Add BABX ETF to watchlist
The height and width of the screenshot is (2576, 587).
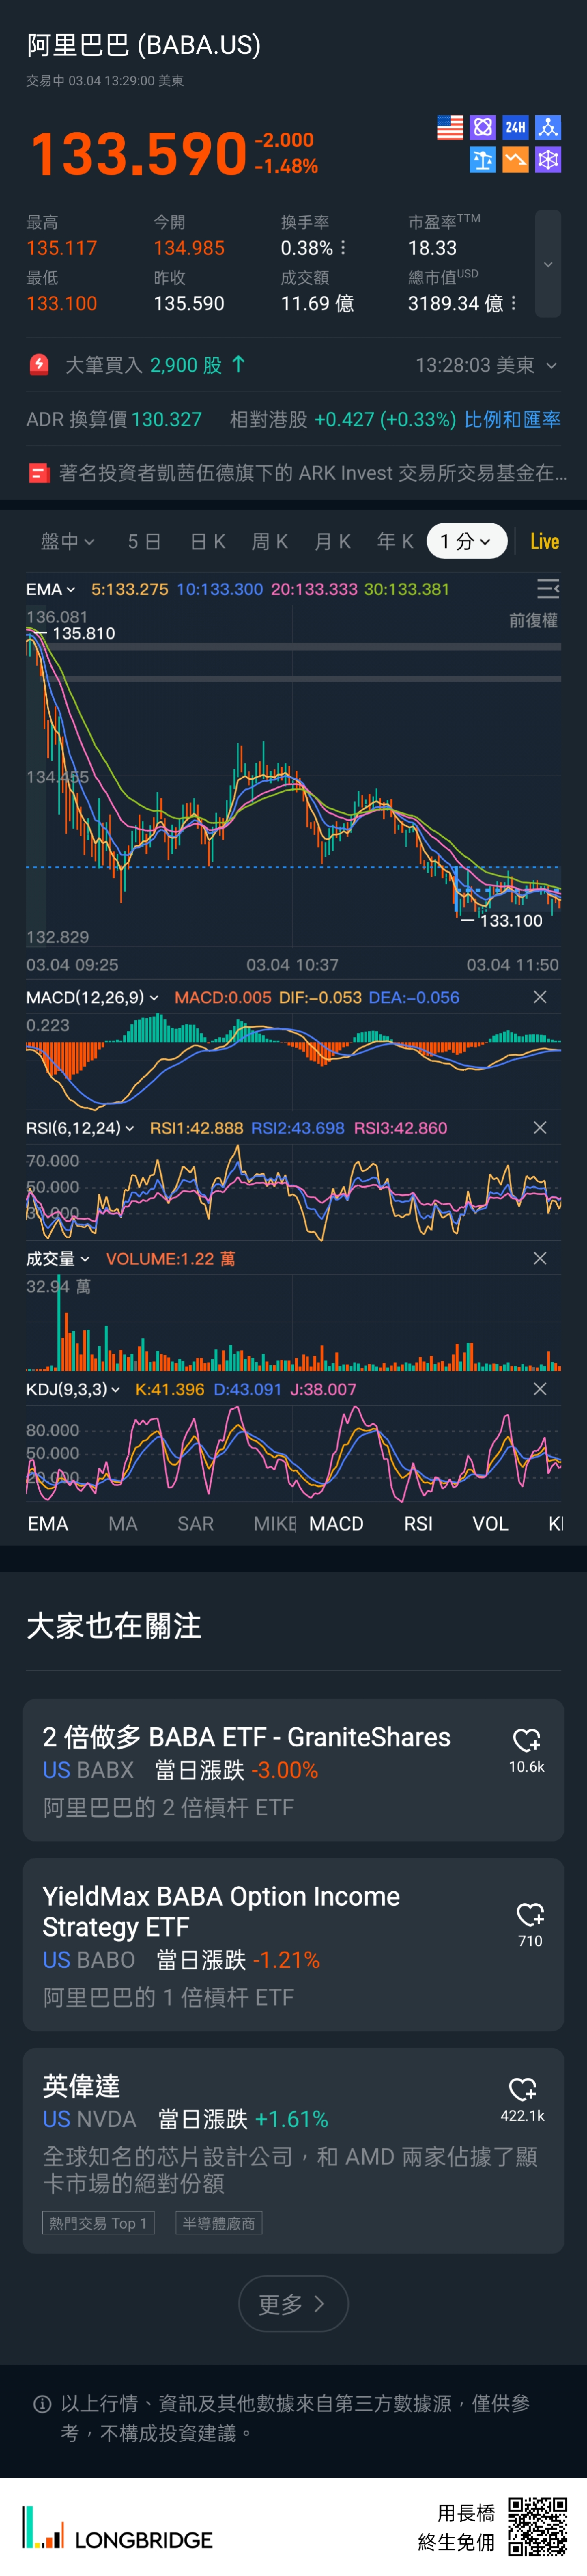[x=526, y=1740]
